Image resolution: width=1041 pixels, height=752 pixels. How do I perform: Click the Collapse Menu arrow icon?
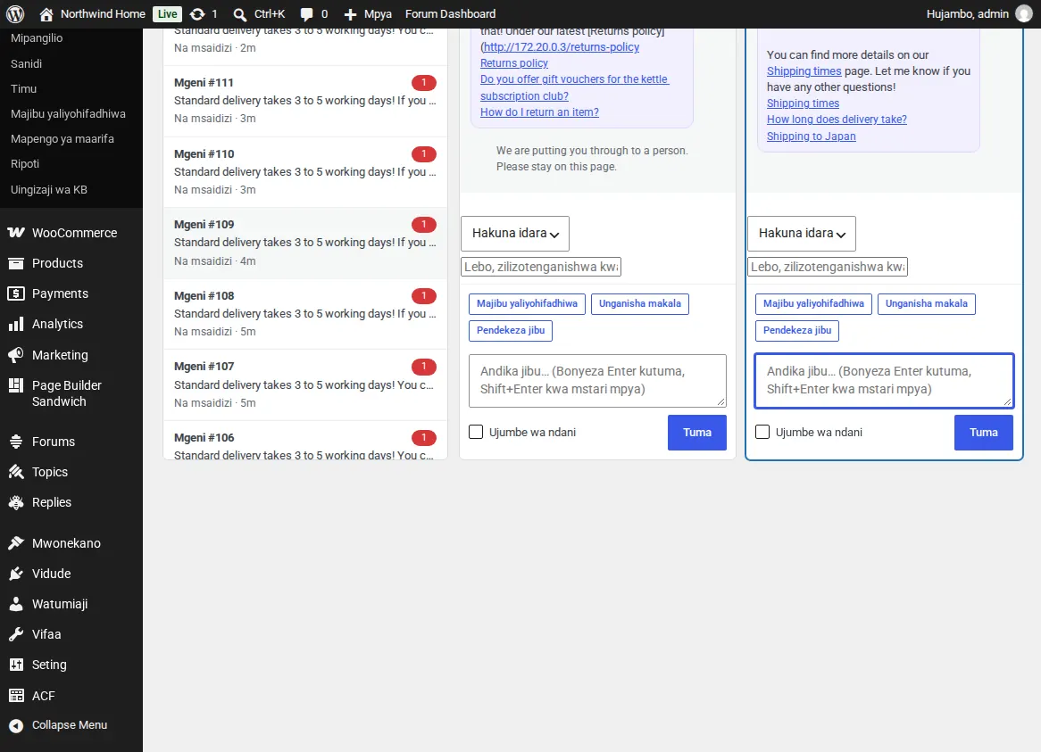tap(16, 725)
